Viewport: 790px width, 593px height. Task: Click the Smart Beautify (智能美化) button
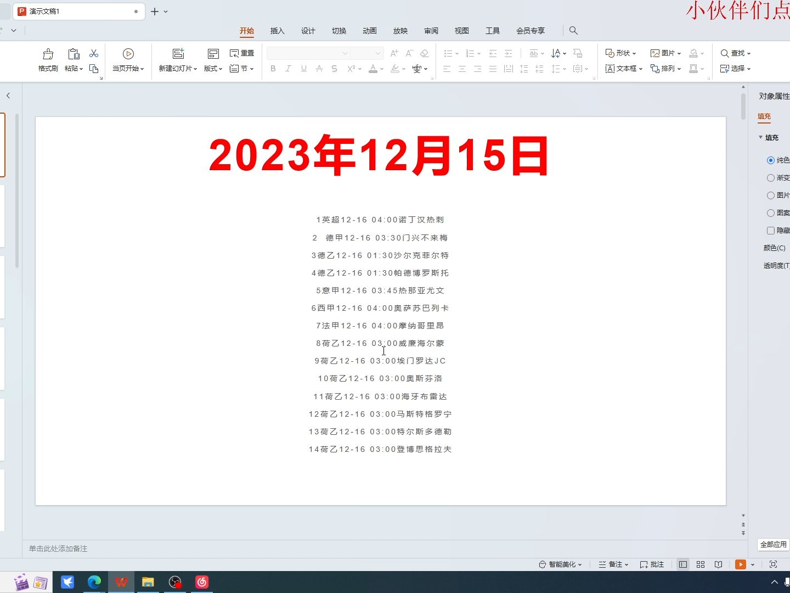tap(560, 564)
